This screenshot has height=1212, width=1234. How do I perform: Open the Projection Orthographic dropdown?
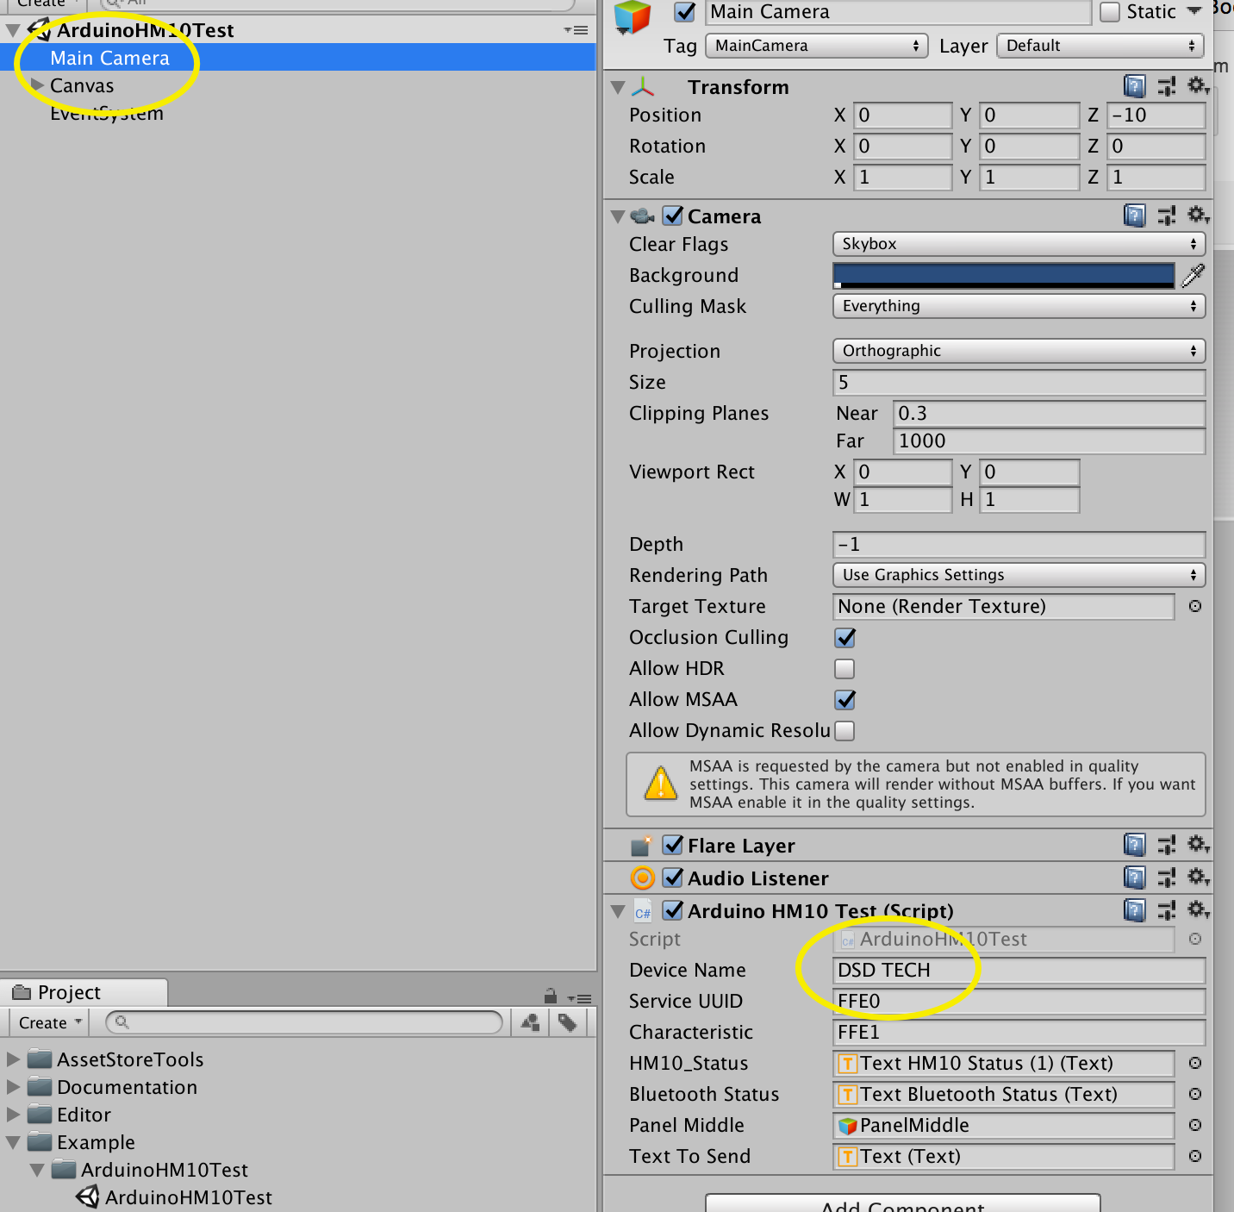[1019, 351]
